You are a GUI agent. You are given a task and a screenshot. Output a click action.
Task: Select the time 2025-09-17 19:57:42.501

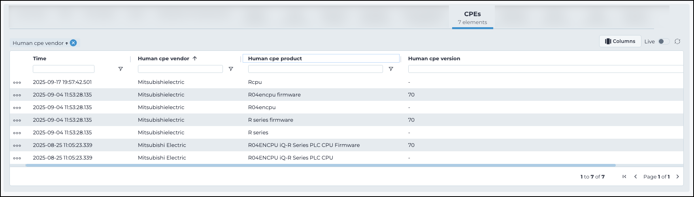click(x=62, y=82)
